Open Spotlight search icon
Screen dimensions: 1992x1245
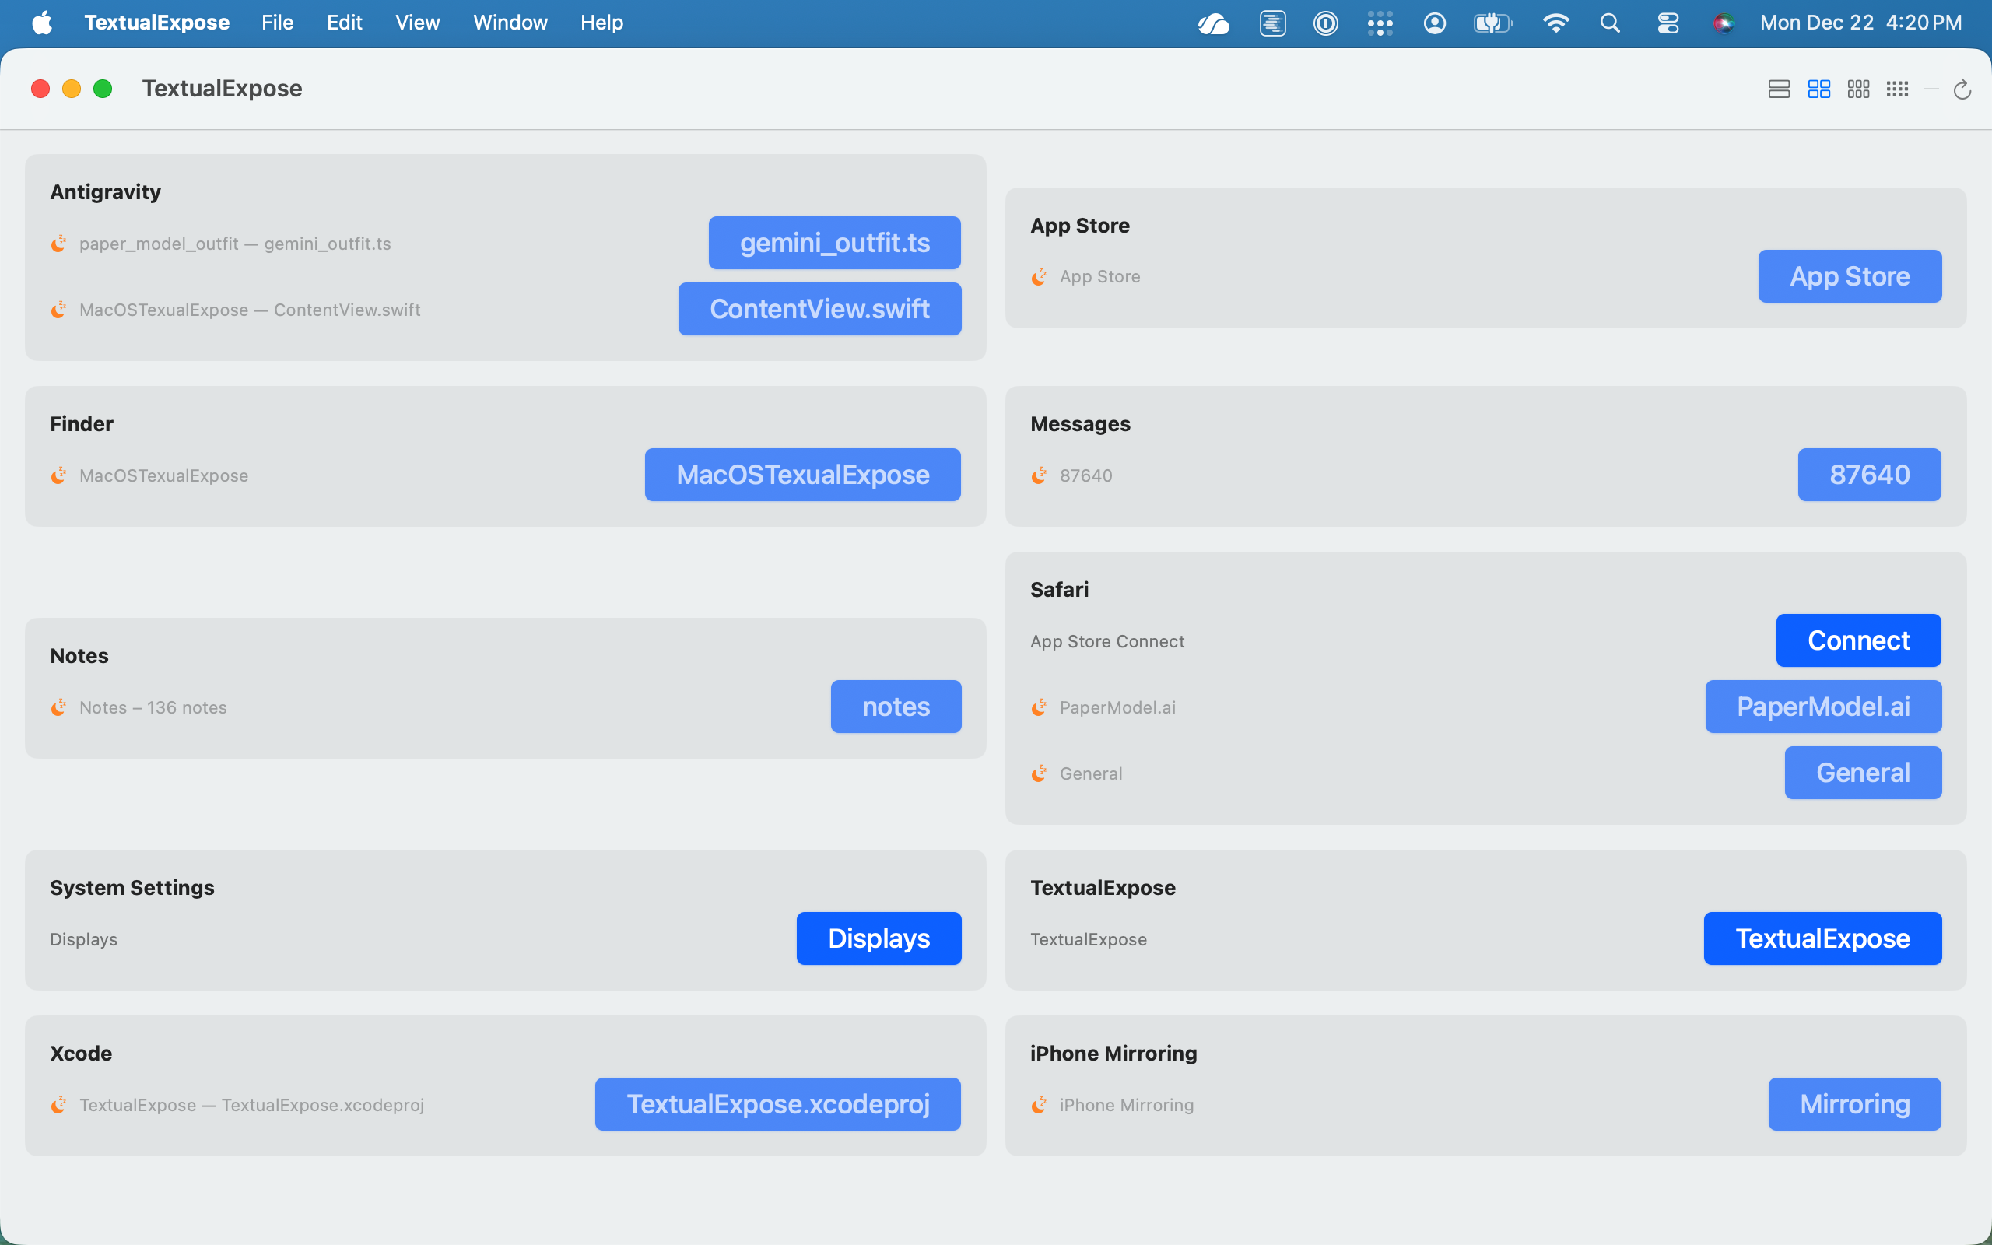(1610, 23)
